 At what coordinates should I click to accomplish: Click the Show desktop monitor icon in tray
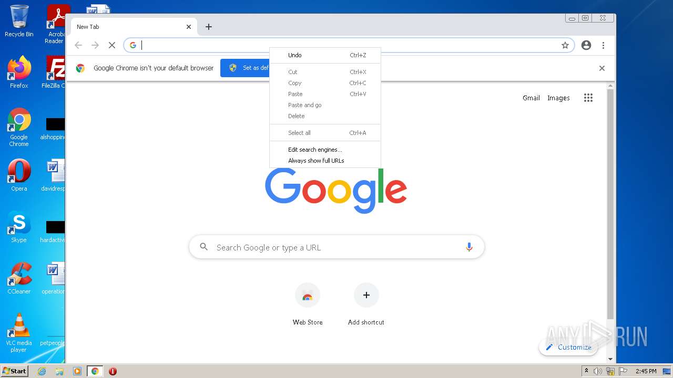pyautogui.click(x=667, y=371)
